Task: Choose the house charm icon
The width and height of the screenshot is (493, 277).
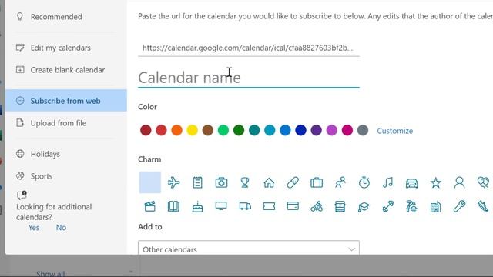Action: [x=269, y=182]
